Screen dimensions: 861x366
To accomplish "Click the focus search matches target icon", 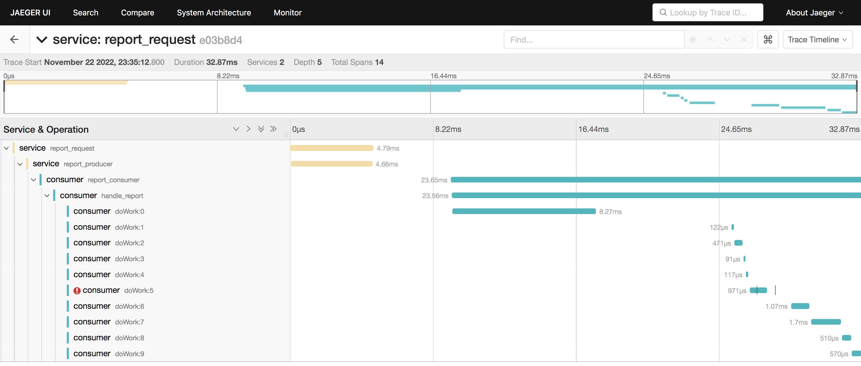I will [x=692, y=40].
